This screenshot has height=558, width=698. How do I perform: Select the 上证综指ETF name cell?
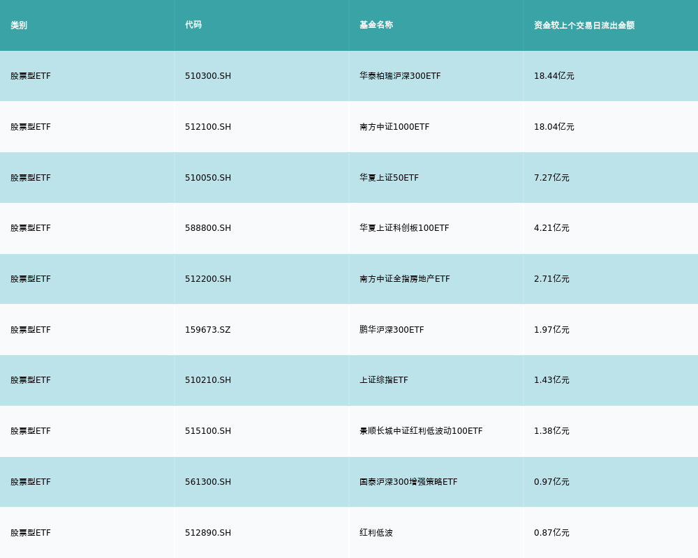pos(384,380)
